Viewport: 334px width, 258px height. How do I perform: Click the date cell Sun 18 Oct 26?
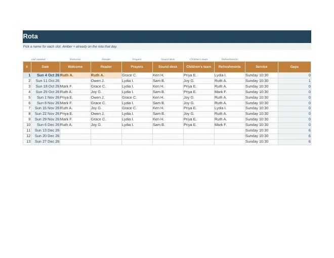(x=46, y=87)
